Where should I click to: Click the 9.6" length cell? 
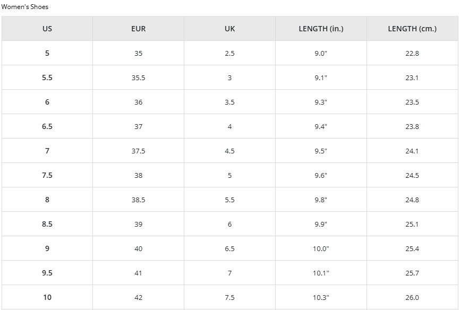(x=321, y=175)
